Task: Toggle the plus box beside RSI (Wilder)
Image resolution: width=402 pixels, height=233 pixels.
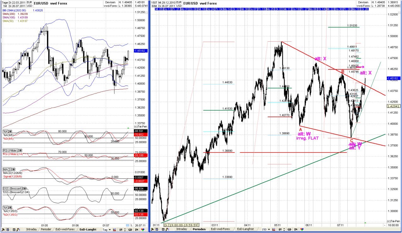Action: tap(20, 151)
